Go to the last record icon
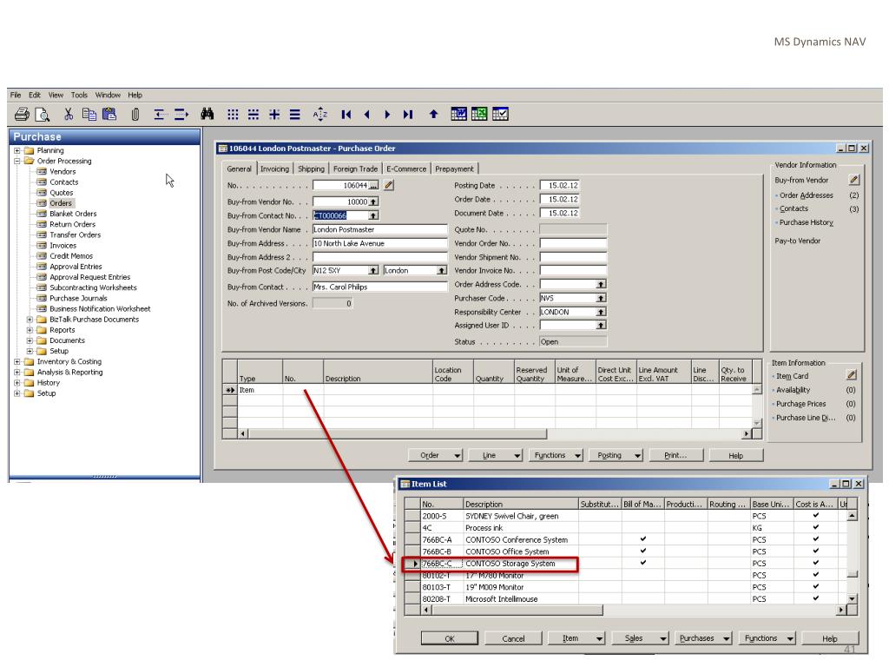Viewport: 889px width, 667px height. 408,115
